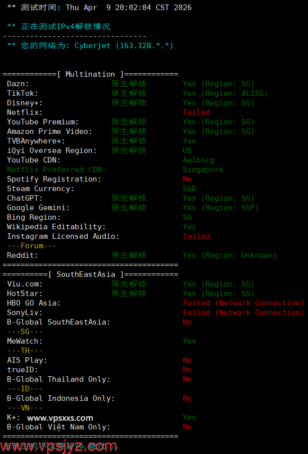Click the TikTok 'Region: ALISG' result

pos(225,93)
